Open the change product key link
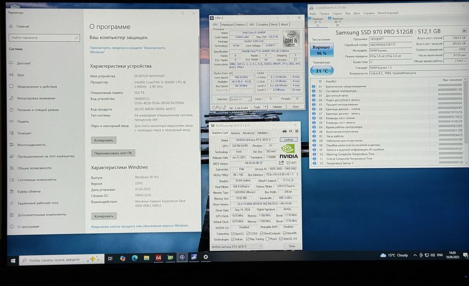The width and height of the screenshot is (469, 286). point(140,226)
